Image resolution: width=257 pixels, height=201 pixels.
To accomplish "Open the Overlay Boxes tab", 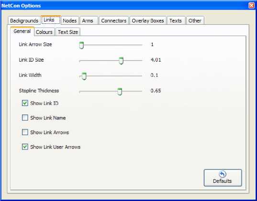I will 148,21.
